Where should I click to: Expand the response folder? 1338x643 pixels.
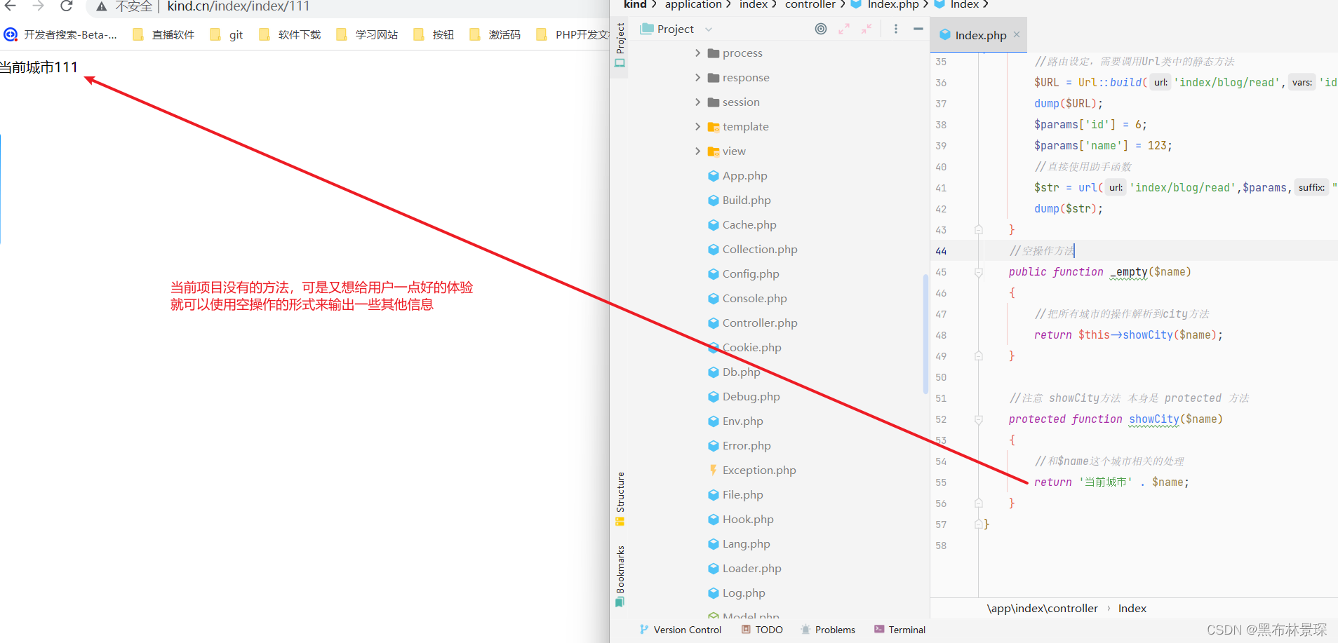click(697, 77)
